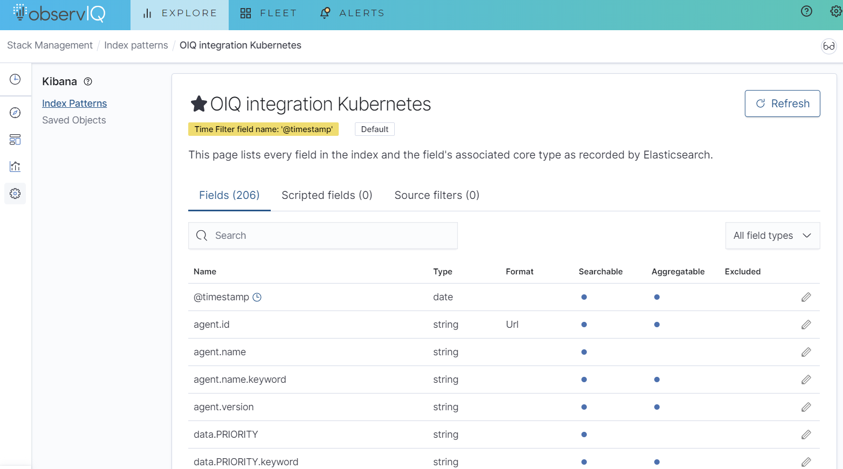This screenshot has width=843, height=469.
Task: Click the agent.name.keyword field name
Action: click(x=240, y=380)
